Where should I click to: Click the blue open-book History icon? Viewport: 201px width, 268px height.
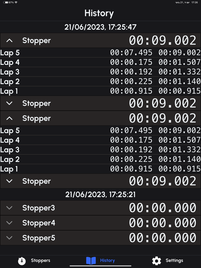(x=91, y=261)
